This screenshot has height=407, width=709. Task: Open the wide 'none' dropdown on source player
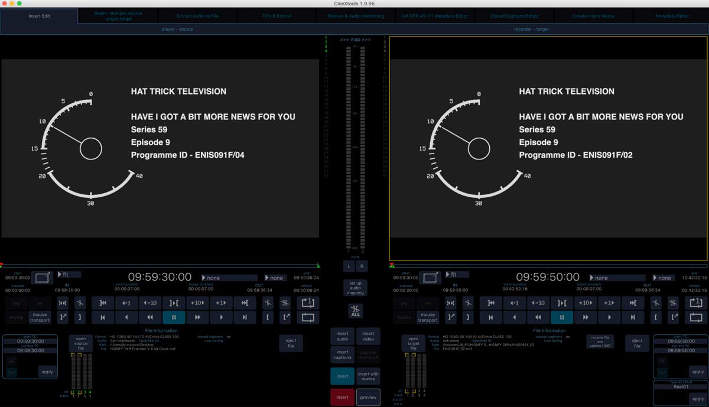(x=229, y=278)
